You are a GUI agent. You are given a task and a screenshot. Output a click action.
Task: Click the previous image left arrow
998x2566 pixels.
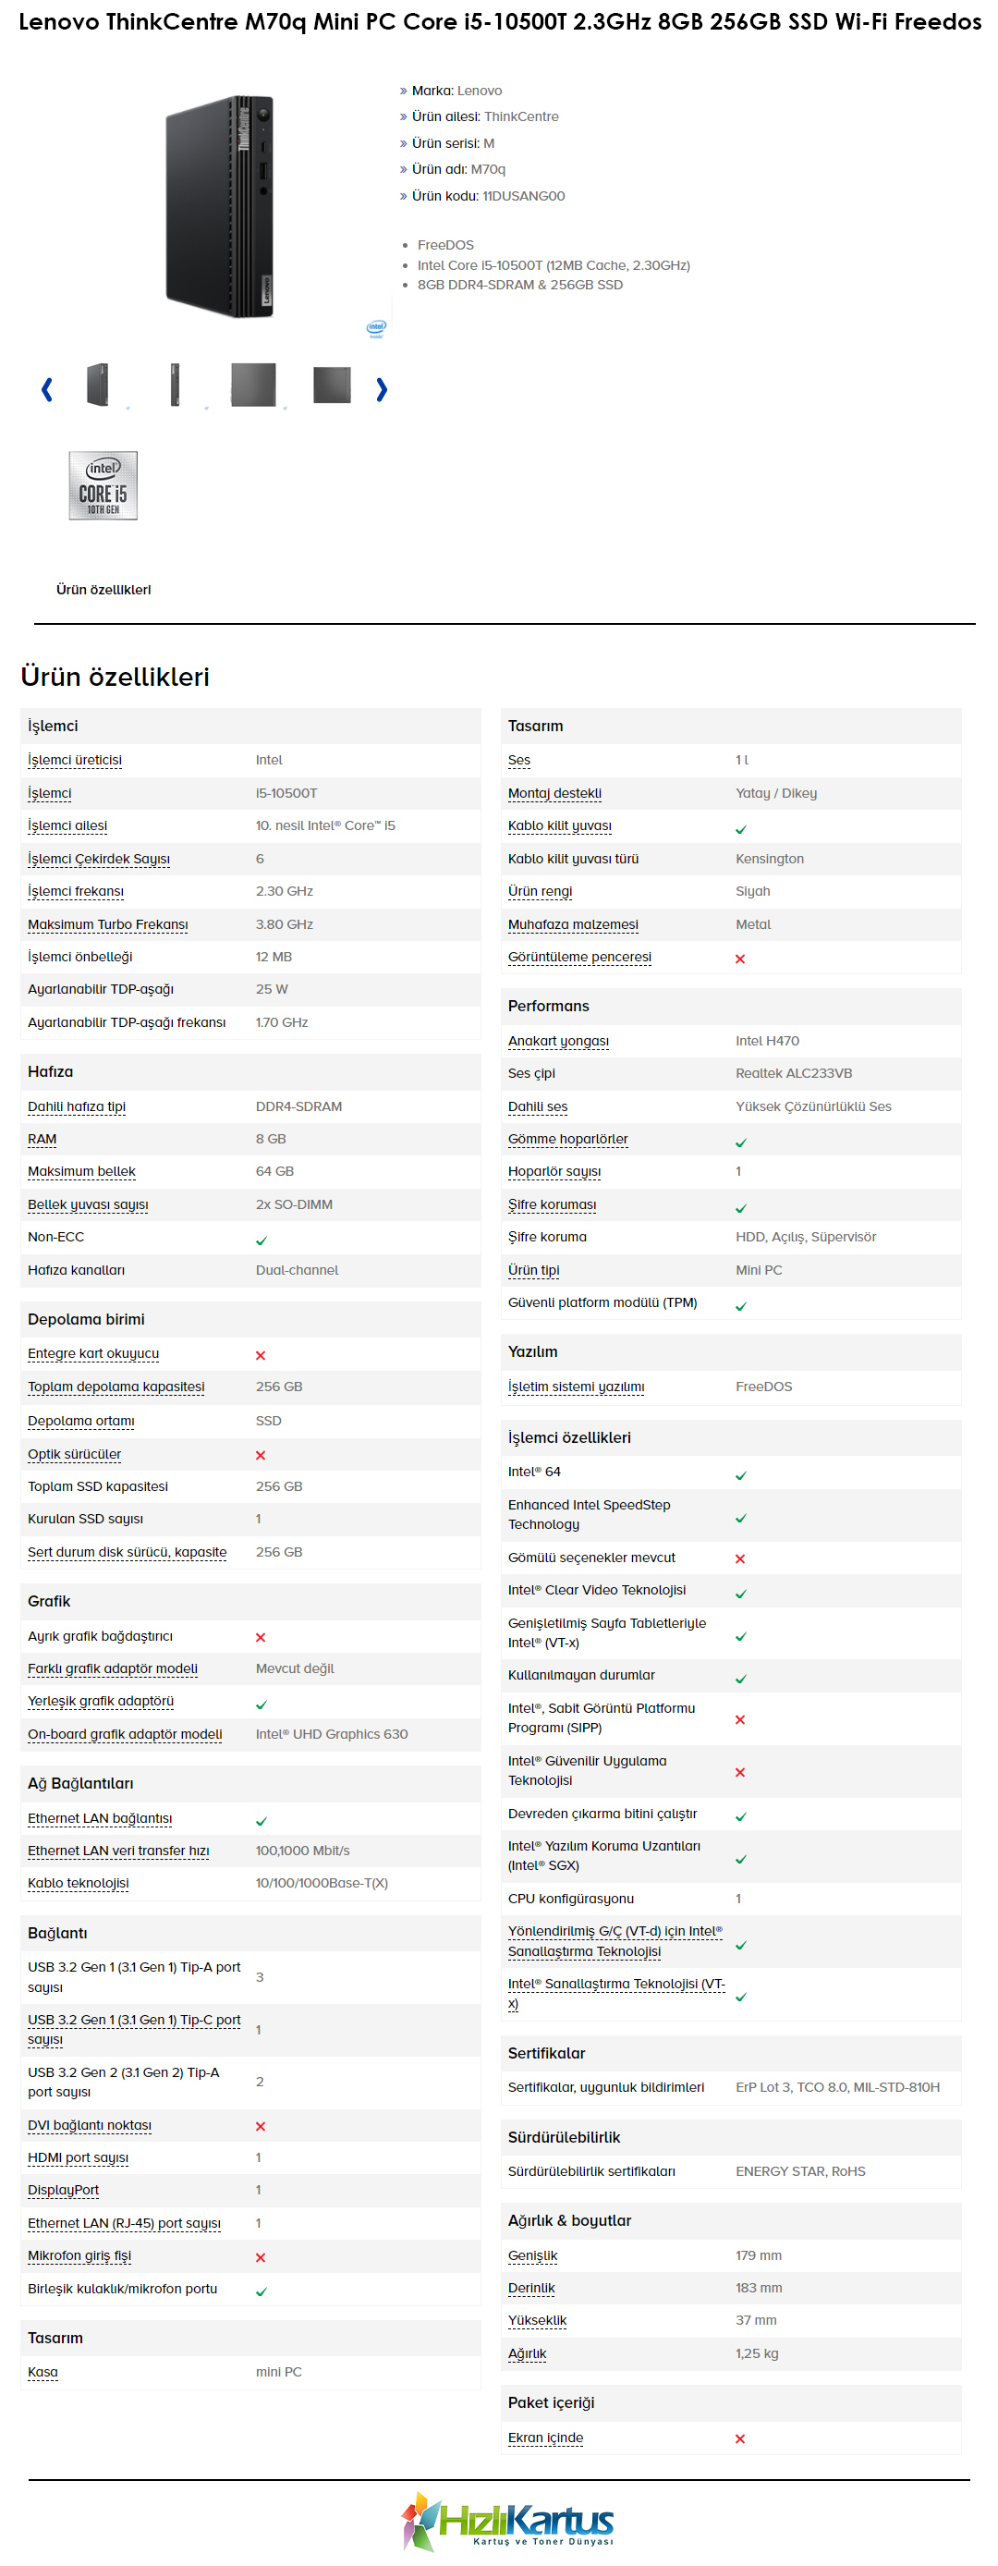(46, 388)
